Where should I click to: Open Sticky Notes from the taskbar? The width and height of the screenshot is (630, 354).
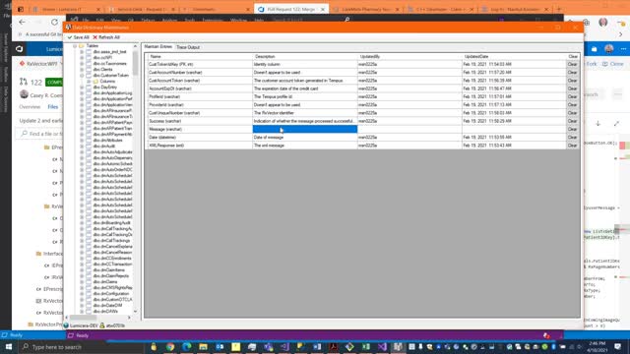236,347
